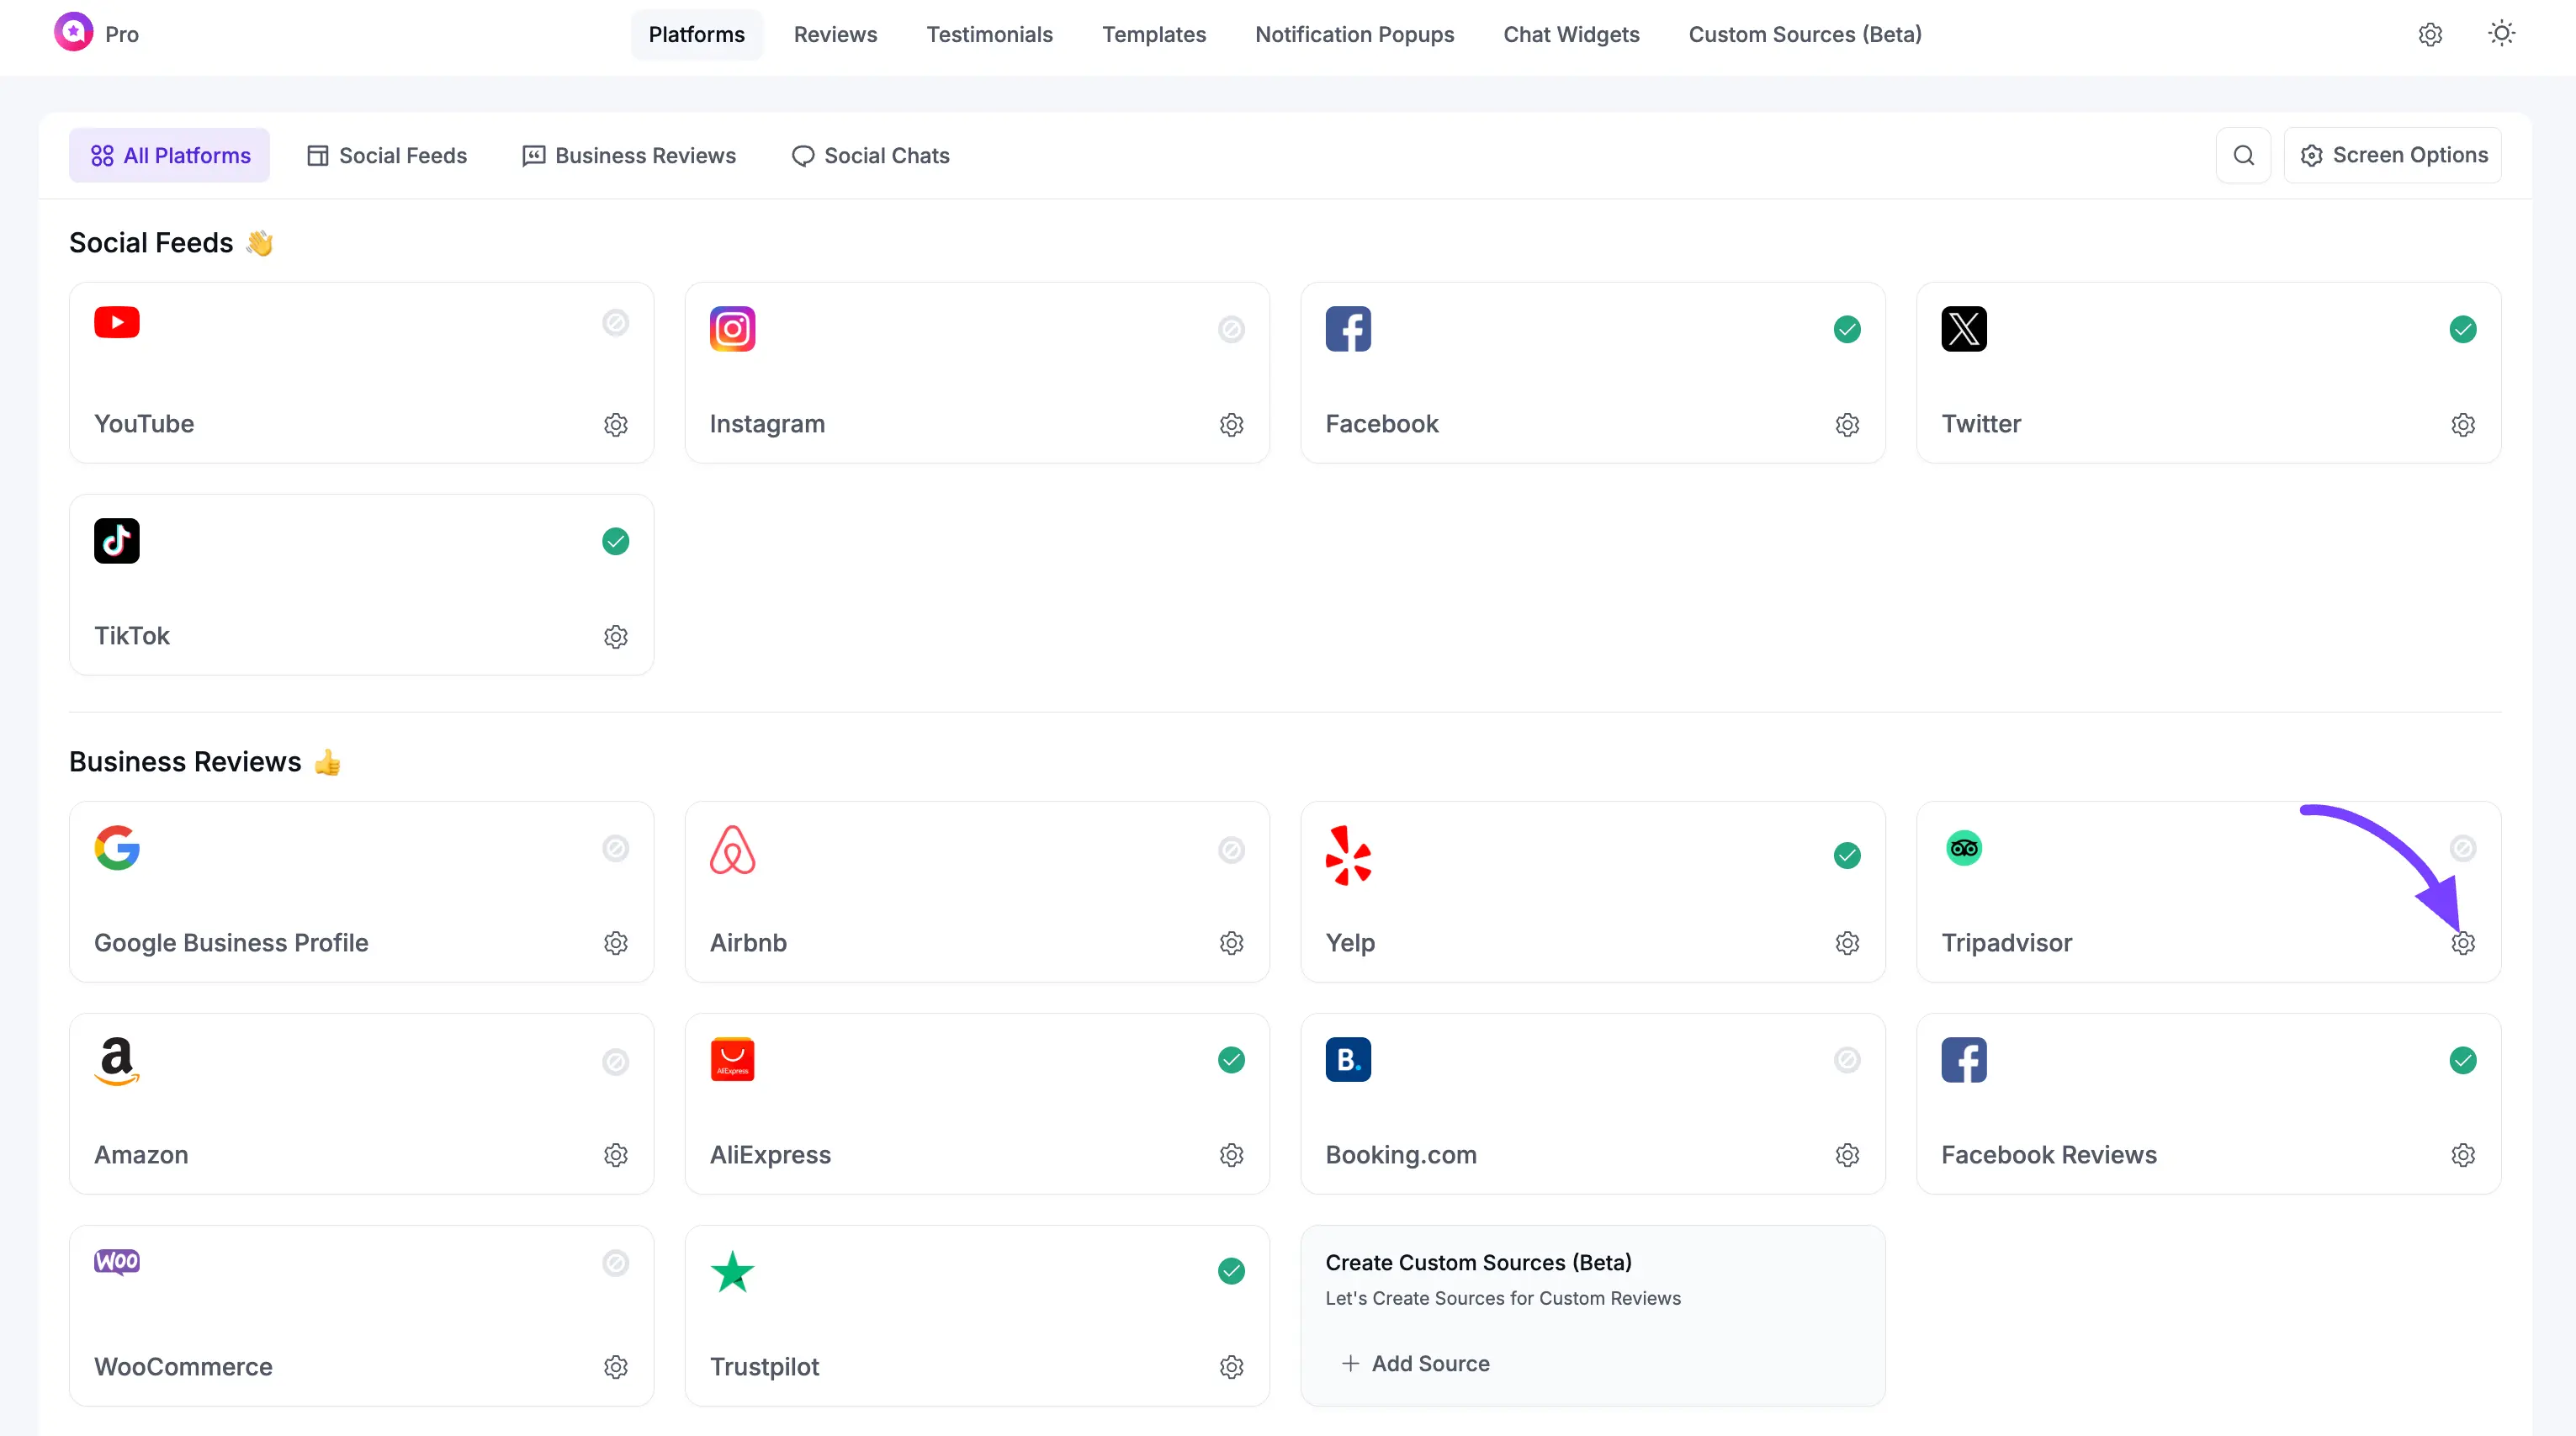Select the Social Chats tab
This screenshot has width=2576, height=1436.
[870, 155]
